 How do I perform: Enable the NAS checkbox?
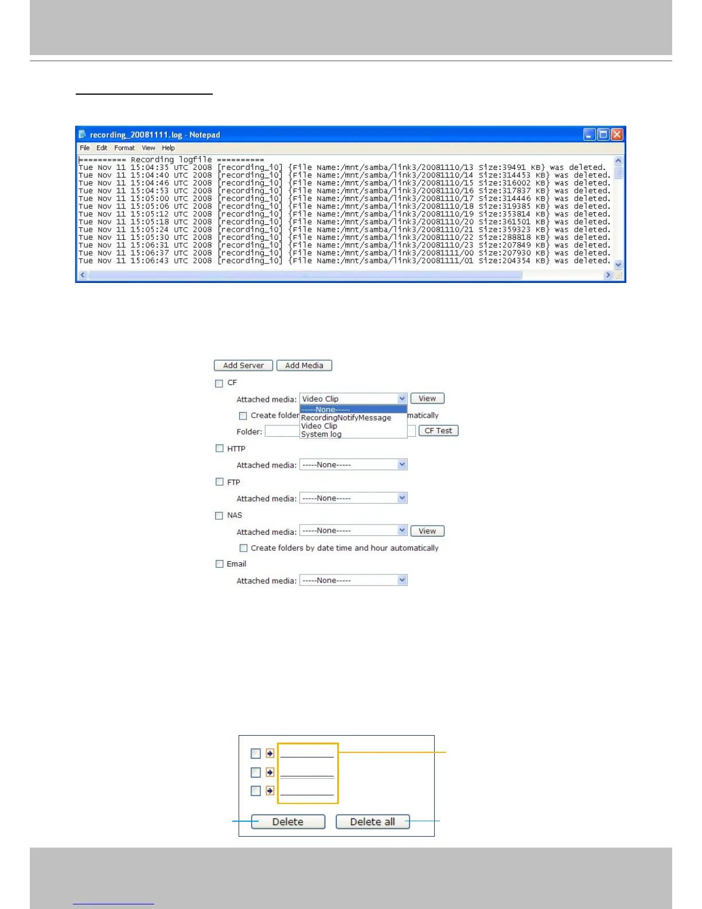(219, 515)
